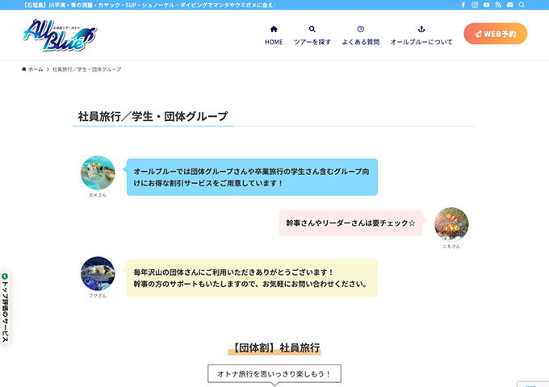The width and height of the screenshot is (549, 387).
Task: Open オールブルーについて menu item
Action: coord(421,42)
